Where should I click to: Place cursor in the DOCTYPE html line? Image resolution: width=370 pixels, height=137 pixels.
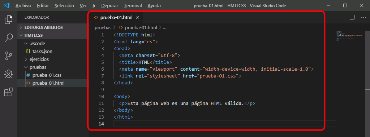pos(134,35)
